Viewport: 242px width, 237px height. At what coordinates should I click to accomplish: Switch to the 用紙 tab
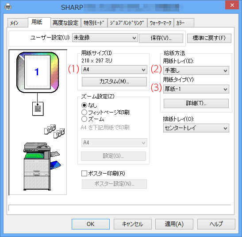coord(39,22)
